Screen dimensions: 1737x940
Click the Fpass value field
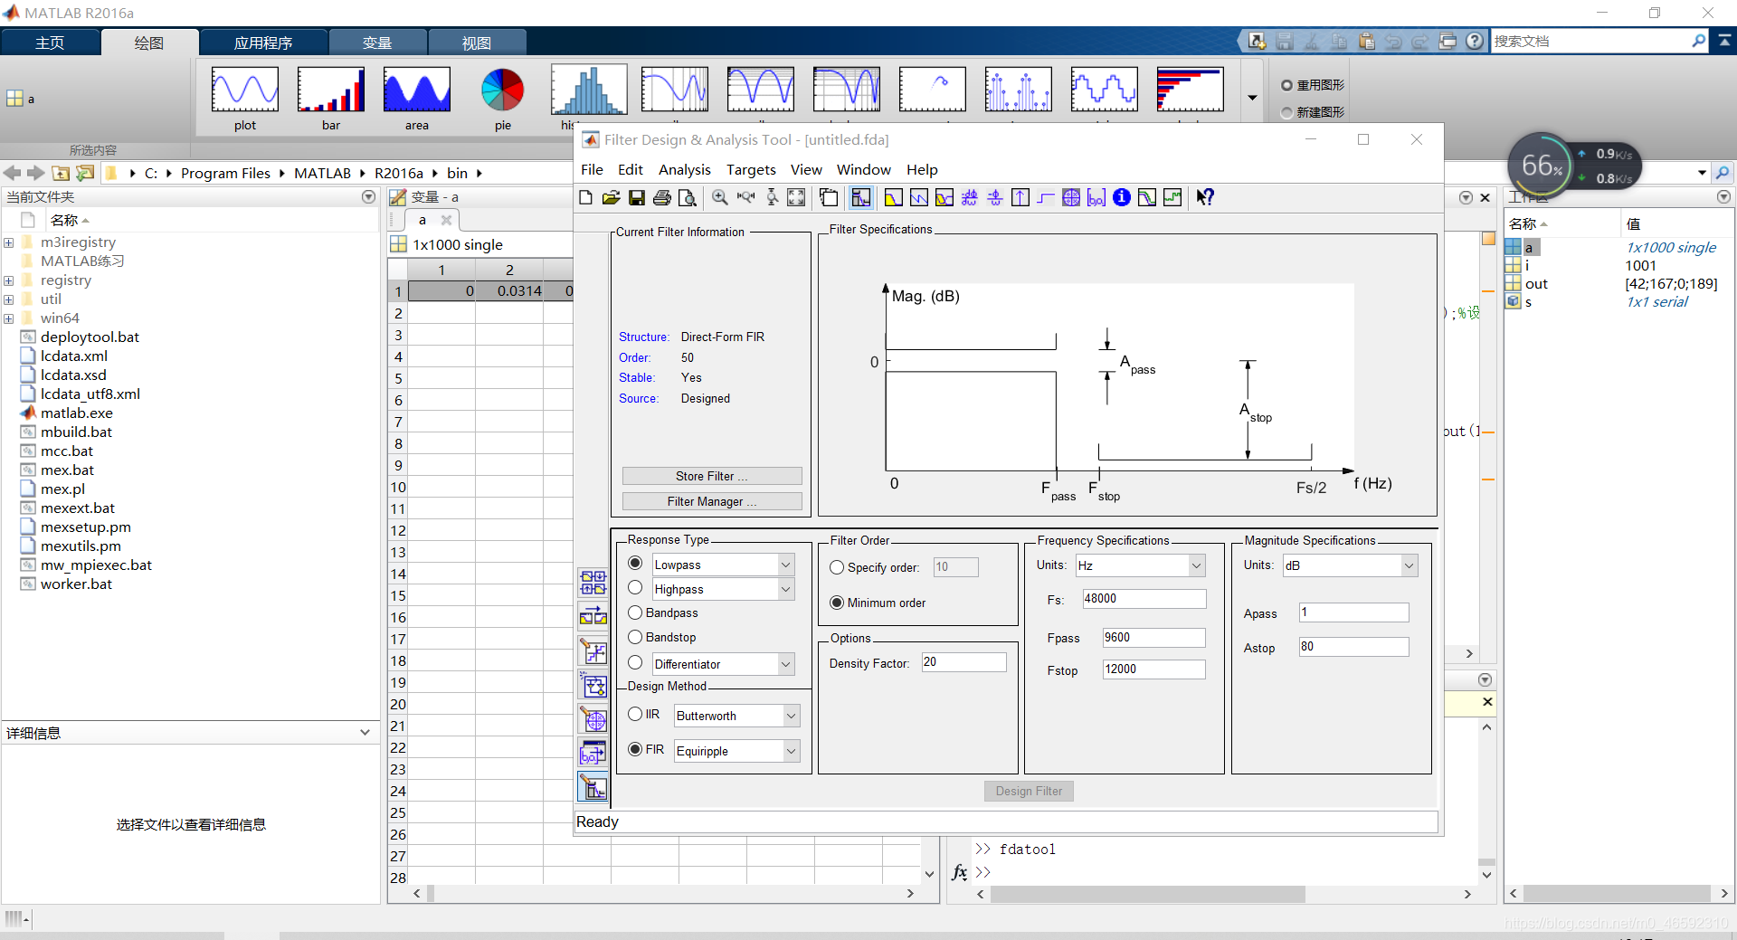[x=1153, y=637]
